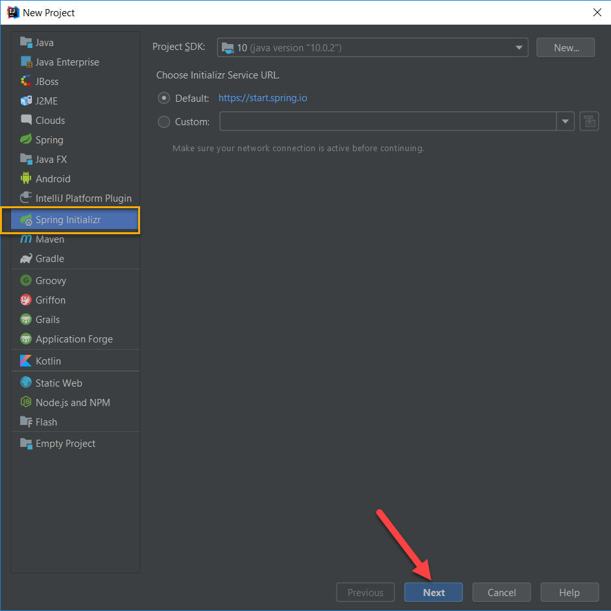This screenshot has width=611, height=611.
Task: Choose the Static Web globe icon
Action: [x=26, y=383]
